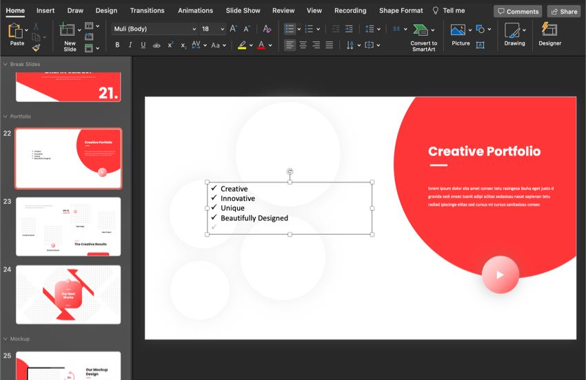
Task: Select slide 24 thumbnail
Action: (x=68, y=295)
